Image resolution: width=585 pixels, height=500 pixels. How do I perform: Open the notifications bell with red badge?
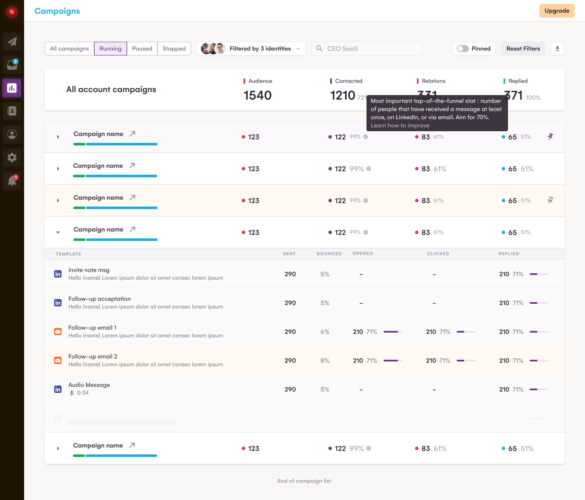tap(12, 181)
